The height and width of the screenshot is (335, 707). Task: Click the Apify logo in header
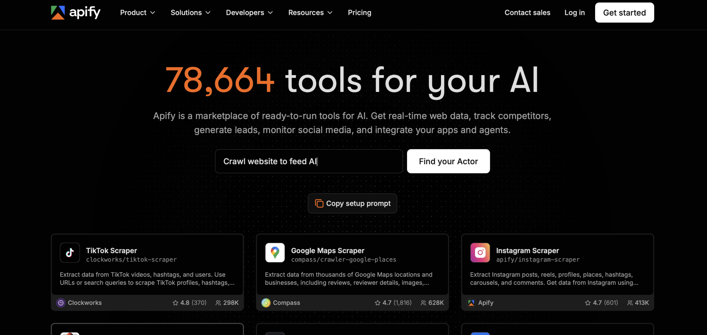76,13
